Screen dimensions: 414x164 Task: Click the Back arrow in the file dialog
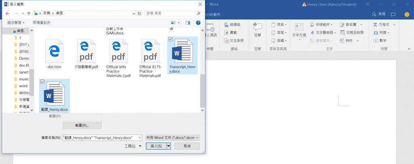[x=8, y=13]
